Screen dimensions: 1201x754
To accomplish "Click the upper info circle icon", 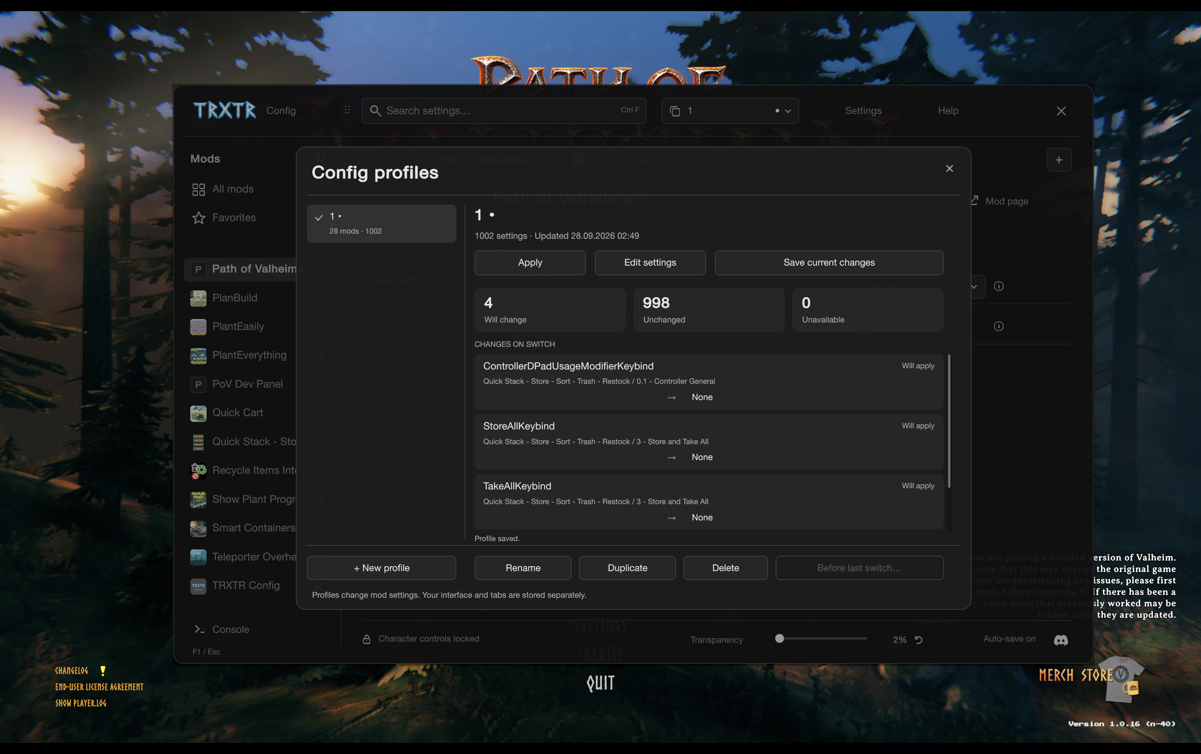I will (998, 286).
